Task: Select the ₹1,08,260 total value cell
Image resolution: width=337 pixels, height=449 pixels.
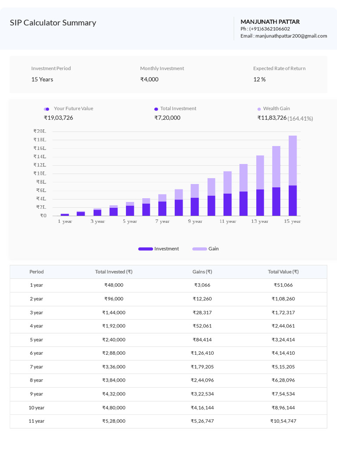Action: click(283, 299)
